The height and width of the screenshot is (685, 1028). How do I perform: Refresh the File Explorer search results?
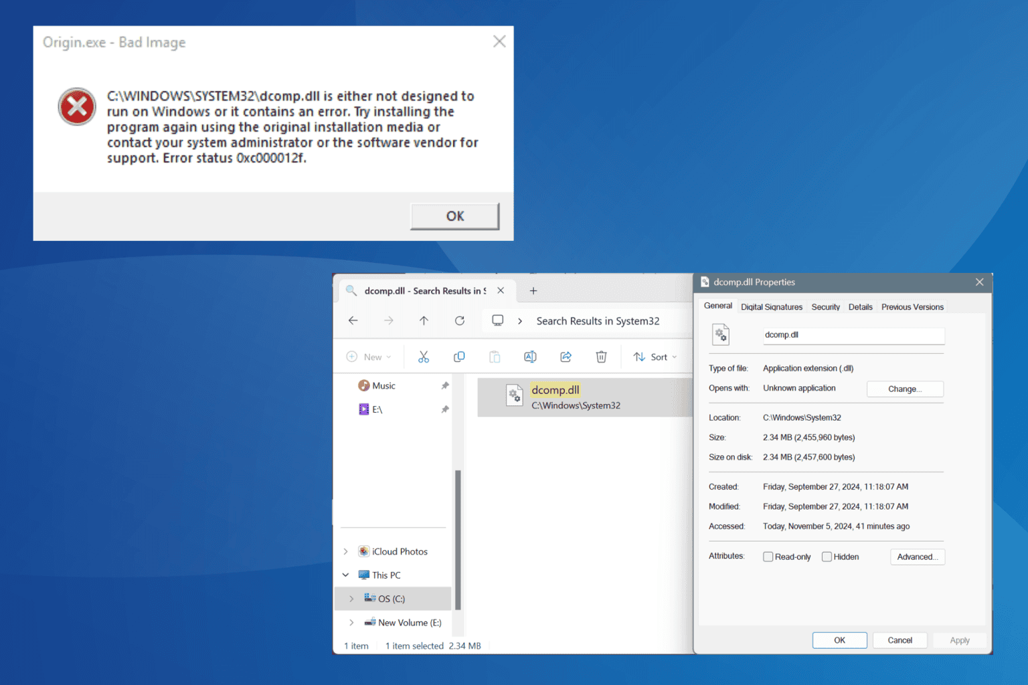tap(460, 320)
